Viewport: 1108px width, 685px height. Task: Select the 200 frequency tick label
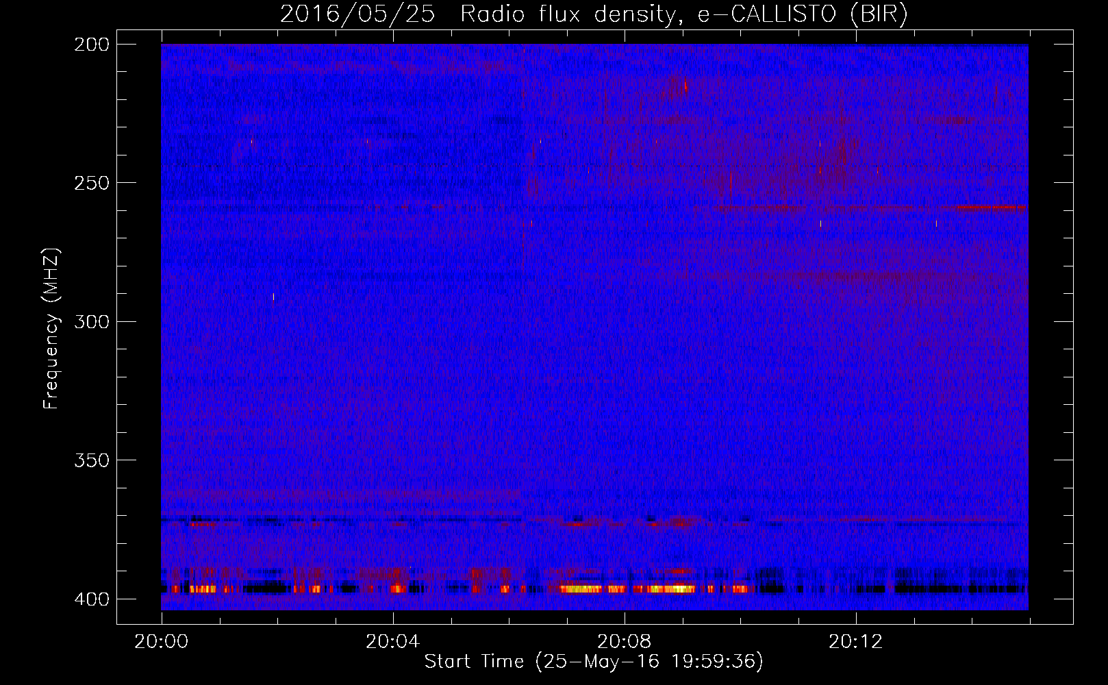point(92,45)
